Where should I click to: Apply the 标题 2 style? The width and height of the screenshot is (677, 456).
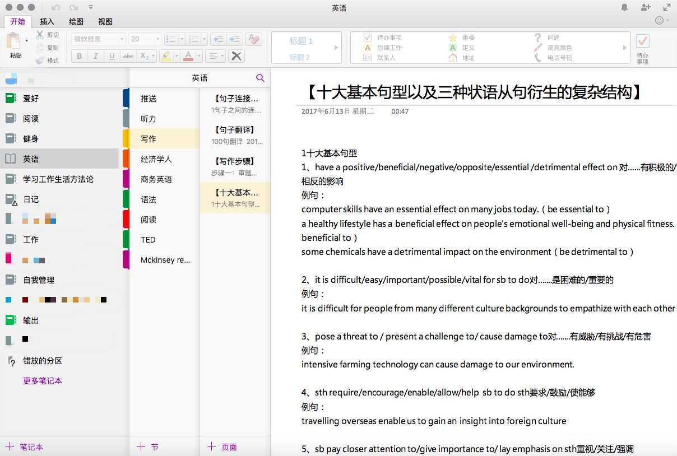tap(299, 57)
